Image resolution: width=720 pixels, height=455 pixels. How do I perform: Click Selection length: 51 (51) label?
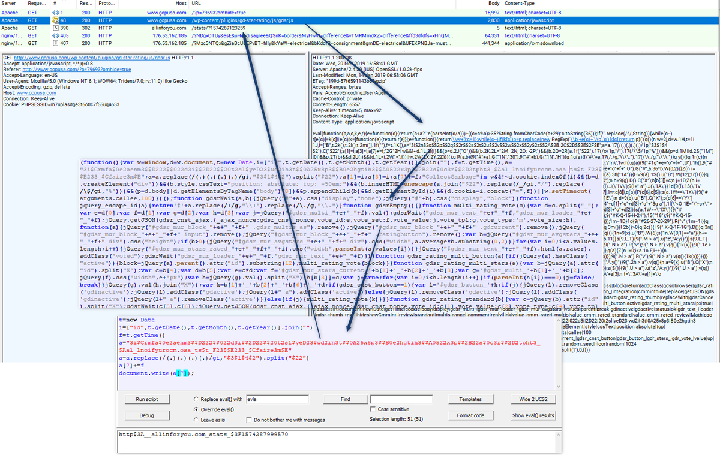coord(396,420)
